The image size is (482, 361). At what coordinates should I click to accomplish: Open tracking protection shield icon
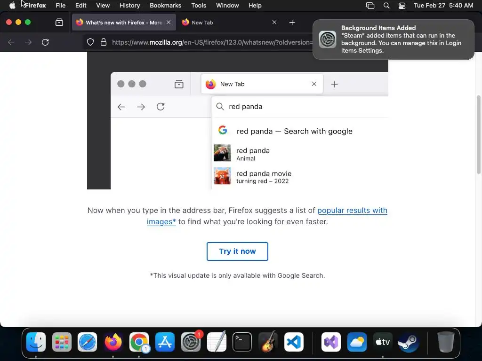pos(90,42)
